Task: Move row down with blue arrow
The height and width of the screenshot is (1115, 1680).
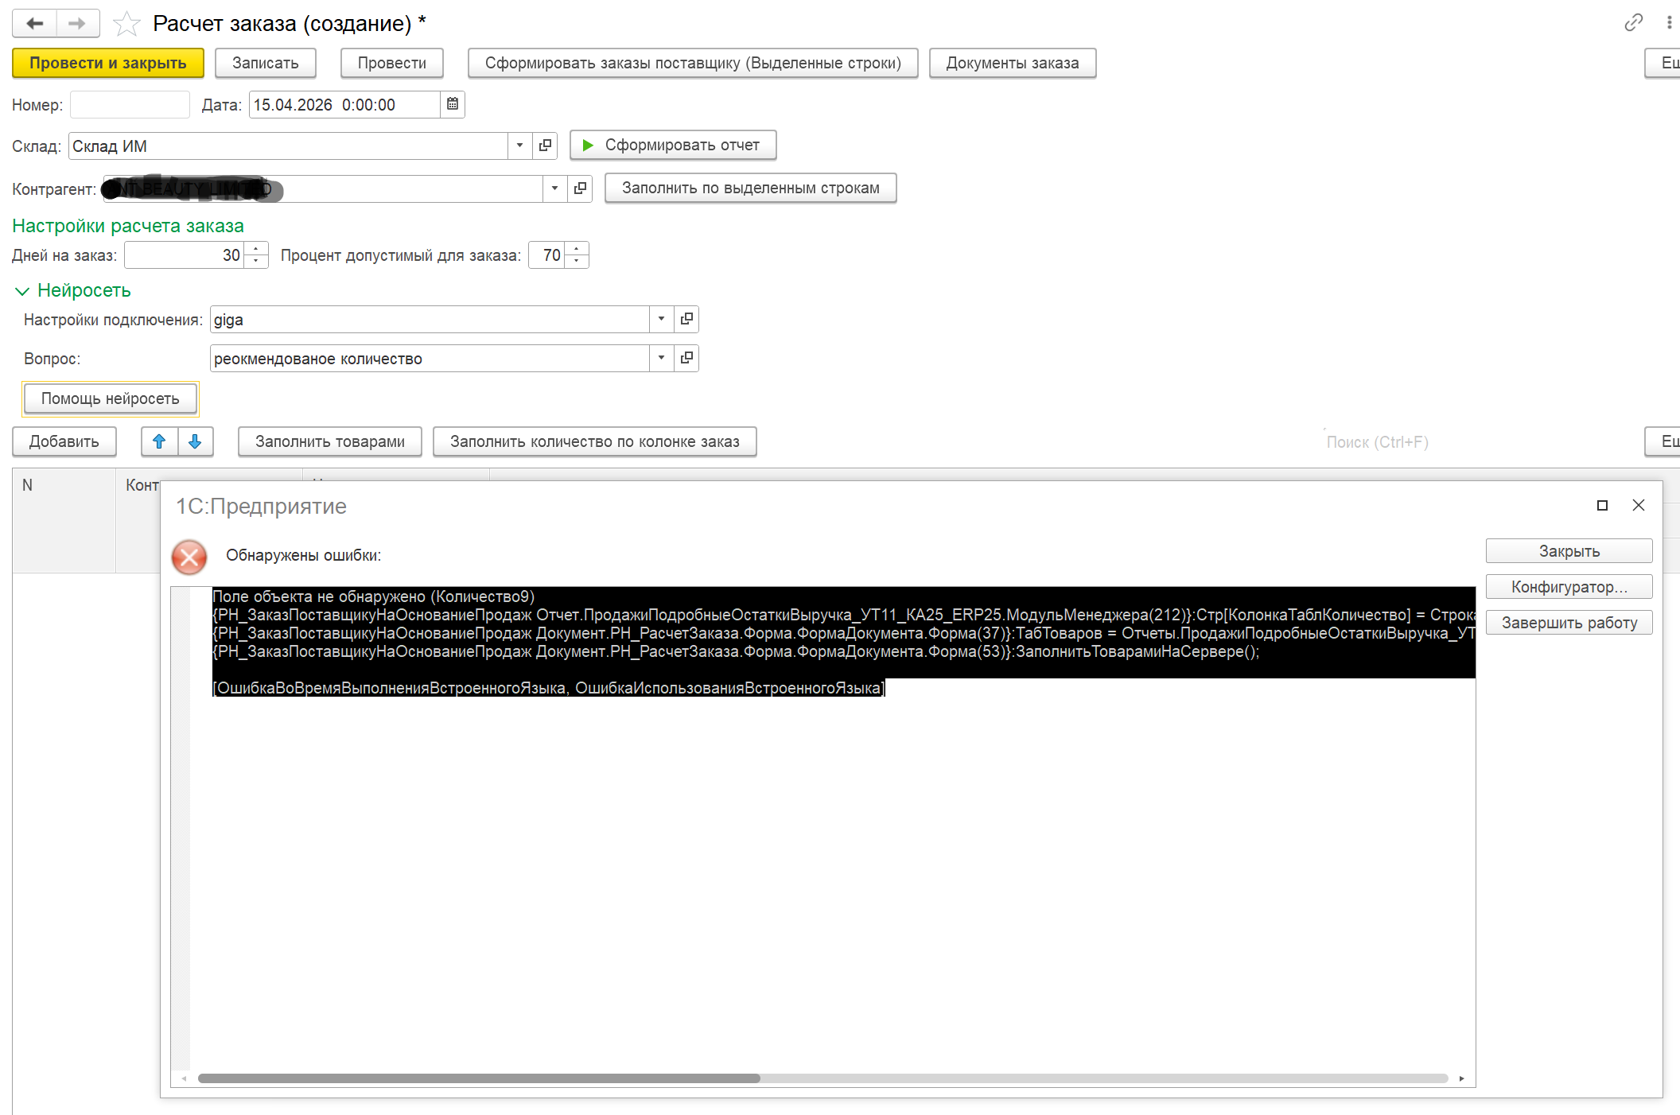Action: 196,441
